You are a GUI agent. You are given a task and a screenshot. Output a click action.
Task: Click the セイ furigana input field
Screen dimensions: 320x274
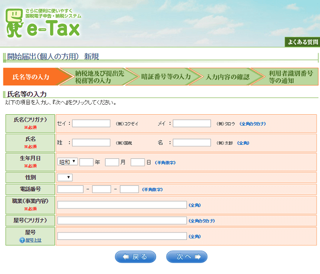click(x=91, y=123)
